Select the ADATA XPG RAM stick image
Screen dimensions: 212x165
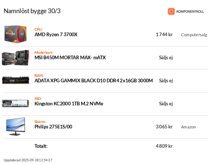15,80
